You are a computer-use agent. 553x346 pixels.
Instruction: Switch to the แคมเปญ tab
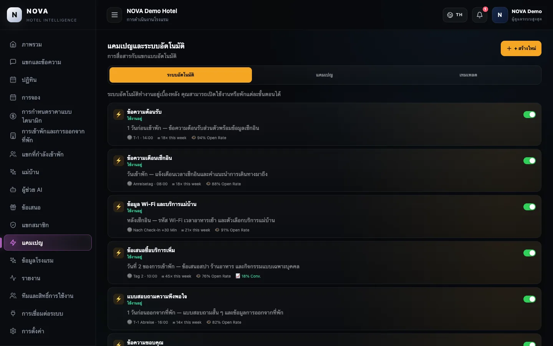pos(325,75)
